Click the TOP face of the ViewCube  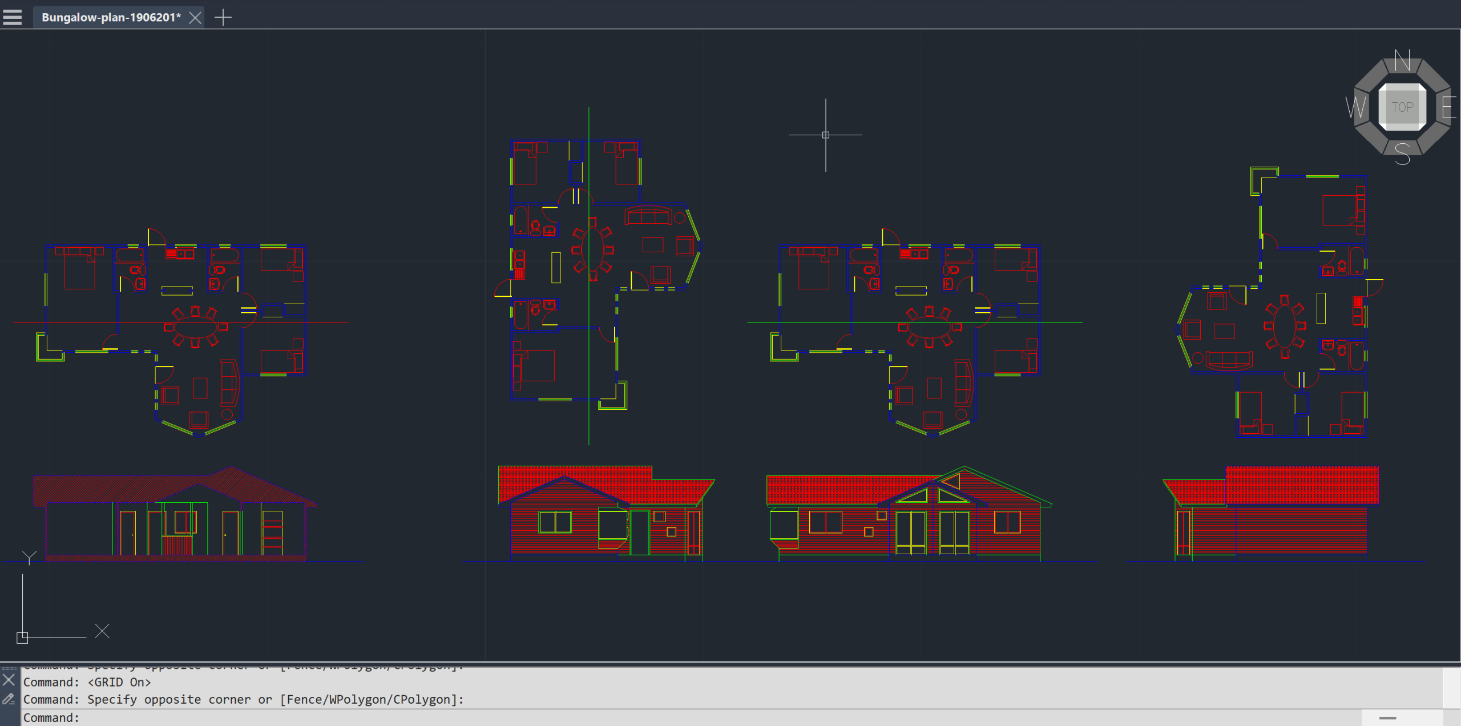coord(1402,107)
